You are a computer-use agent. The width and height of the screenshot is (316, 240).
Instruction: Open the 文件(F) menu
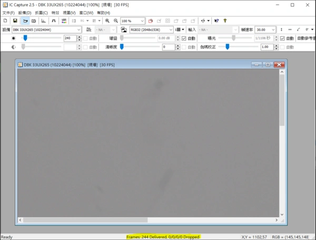tap(8, 13)
